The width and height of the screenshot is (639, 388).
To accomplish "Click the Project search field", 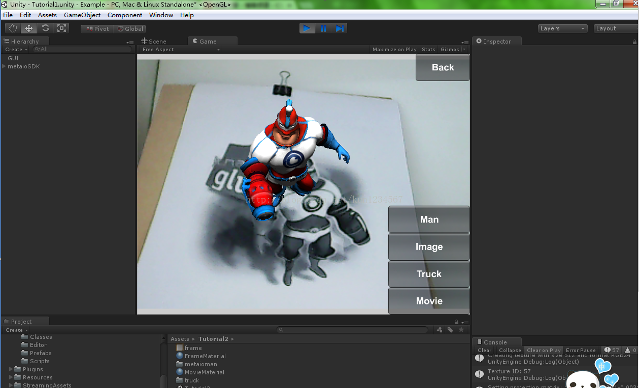I will coord(353,330).
